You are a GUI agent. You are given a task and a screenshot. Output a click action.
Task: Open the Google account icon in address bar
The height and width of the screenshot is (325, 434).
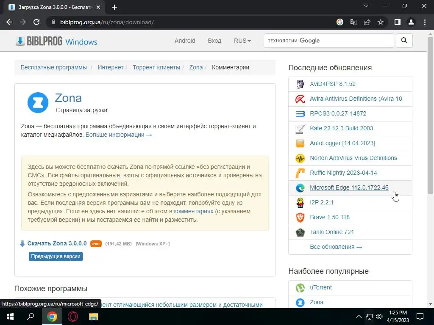coord(340,22)
